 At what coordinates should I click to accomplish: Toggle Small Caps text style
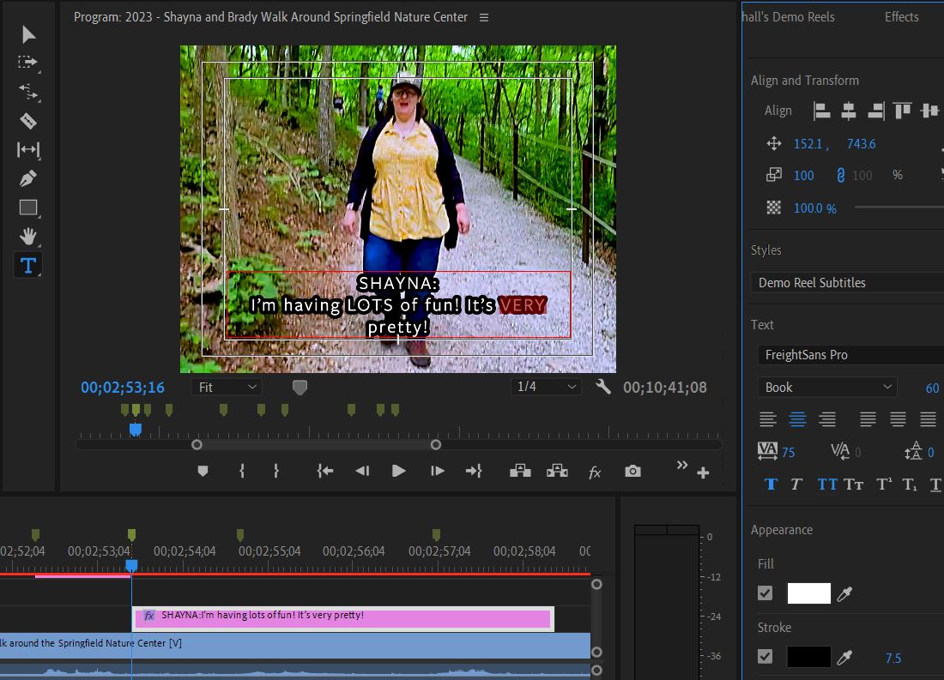pyautogui.click(x=853, y=484)
